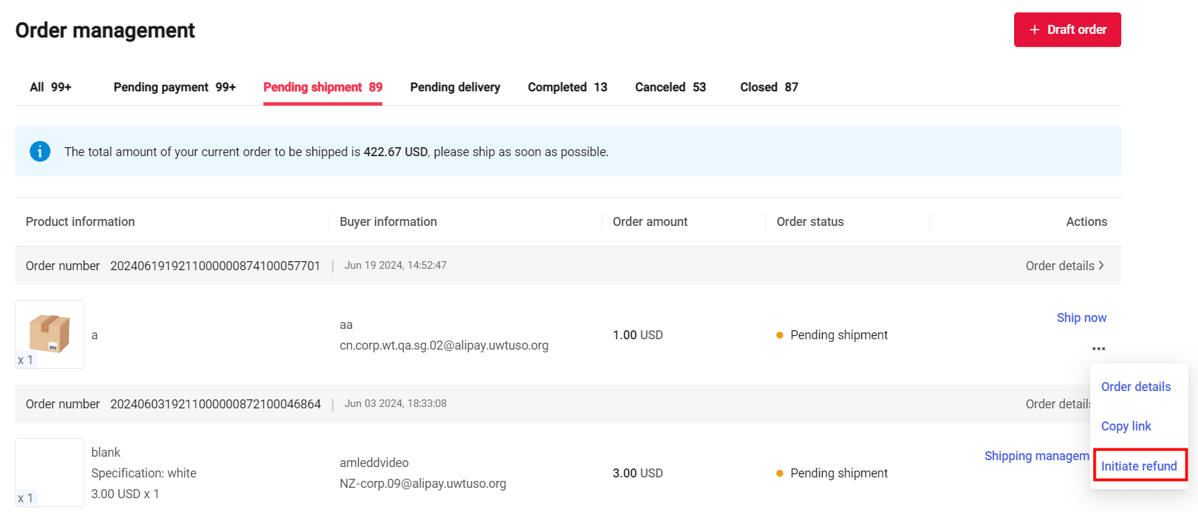Open the Closed orders tab
This screenshot has width=1198, height=512.
[769, 87]
